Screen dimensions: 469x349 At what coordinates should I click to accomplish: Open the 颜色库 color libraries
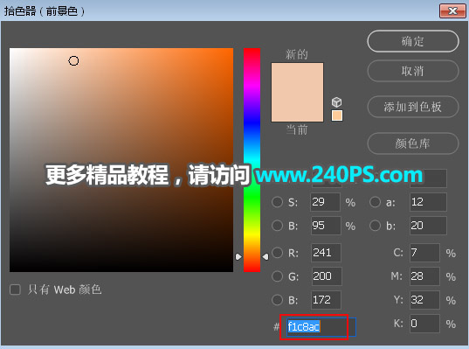click(x=413, y=143)
